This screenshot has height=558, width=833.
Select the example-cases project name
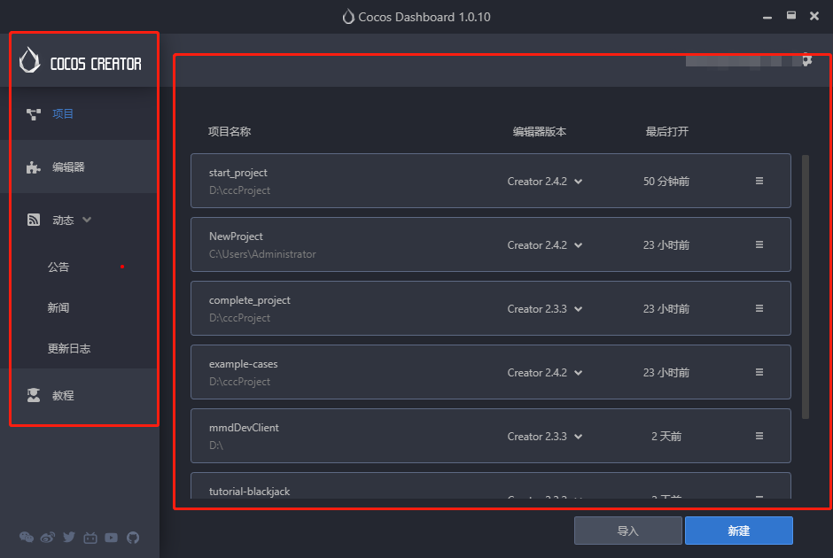pos(244,364)
